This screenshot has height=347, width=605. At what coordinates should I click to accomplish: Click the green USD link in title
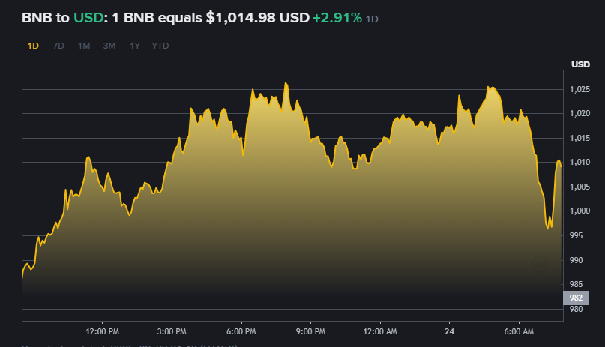click(85, 16)
